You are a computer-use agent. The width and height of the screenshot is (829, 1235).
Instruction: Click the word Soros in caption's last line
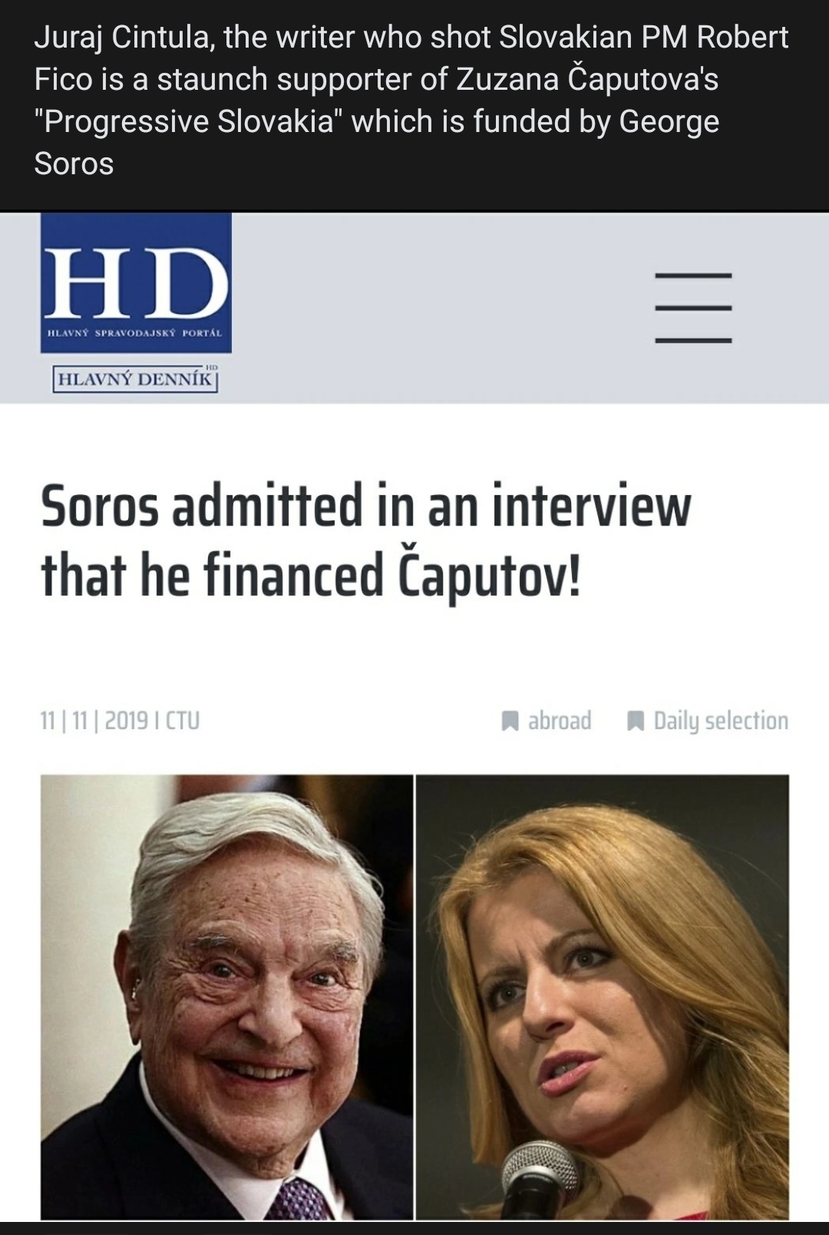click(74, 163)
